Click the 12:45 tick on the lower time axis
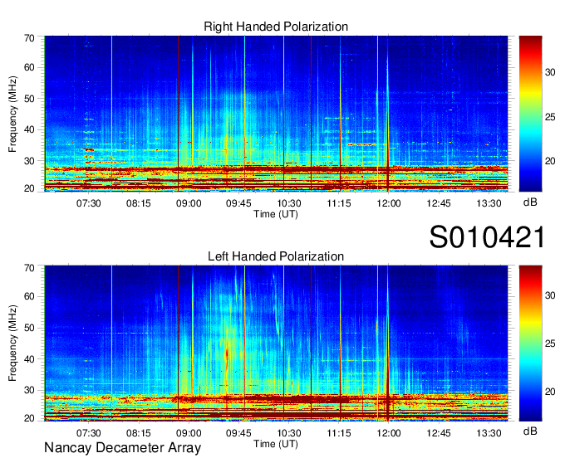The width and height of the screenshot is (565, 458). click(x=439, y=433)
